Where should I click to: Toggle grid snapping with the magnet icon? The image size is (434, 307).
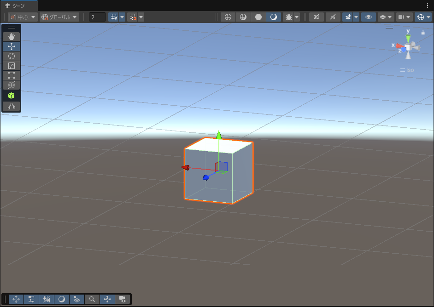[x=133, y=17]
